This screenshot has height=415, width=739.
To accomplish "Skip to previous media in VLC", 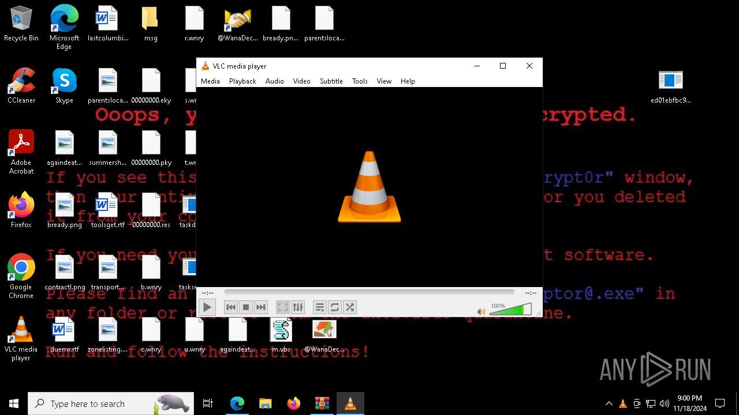I will pyautogui.click(x=231, y=307).
